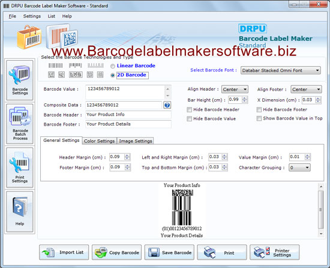Open the Character Grouping dropdown
Screen dimensions: 330x268
coord(299,168)
